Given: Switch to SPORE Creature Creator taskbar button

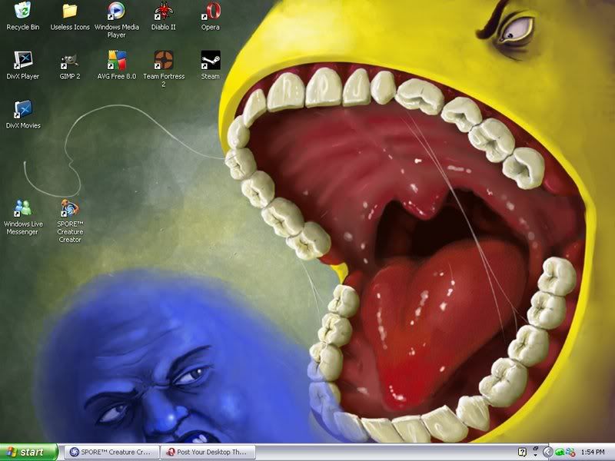Looking at the screenshot, I should (111, 453).
